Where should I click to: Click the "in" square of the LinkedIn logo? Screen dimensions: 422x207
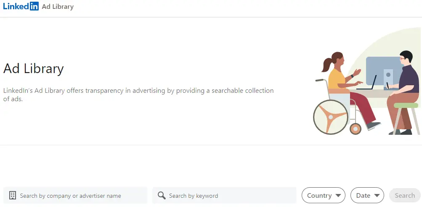pos(35,6)
